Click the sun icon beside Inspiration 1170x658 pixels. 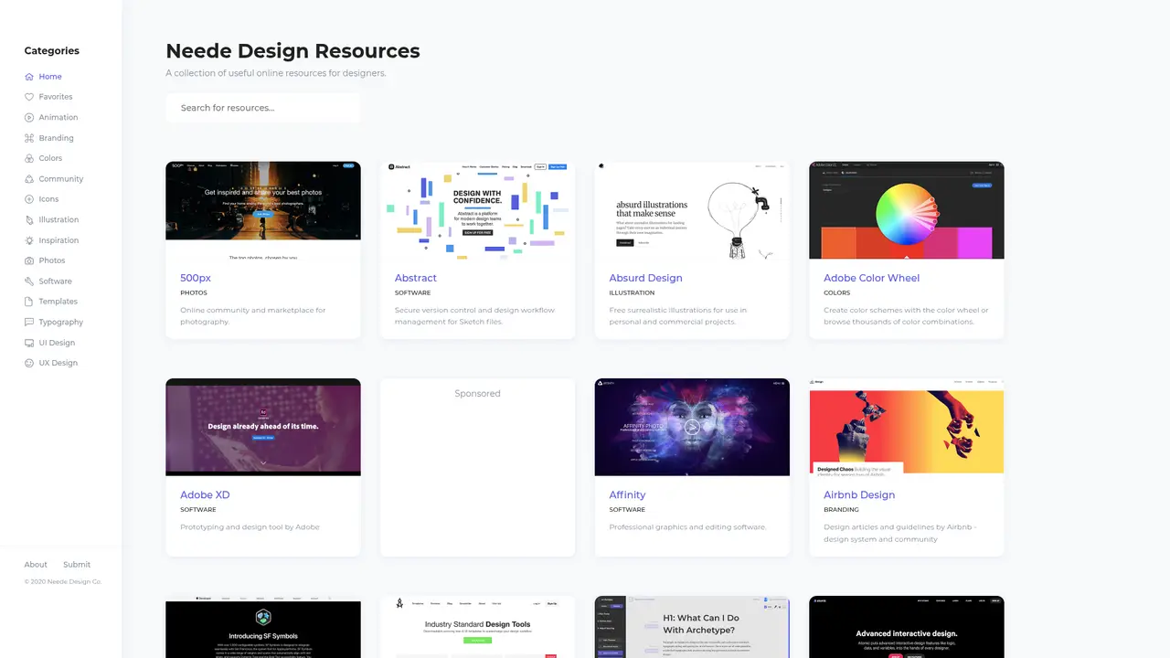tap(29, 240)
